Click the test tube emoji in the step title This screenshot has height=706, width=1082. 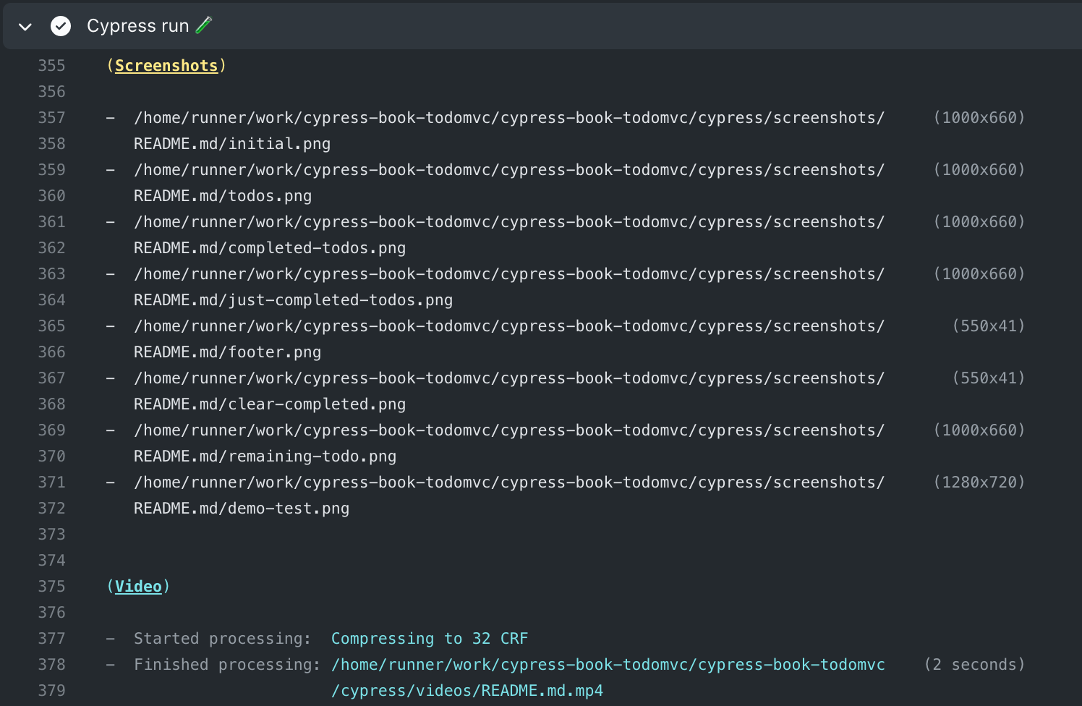[204, 25]
